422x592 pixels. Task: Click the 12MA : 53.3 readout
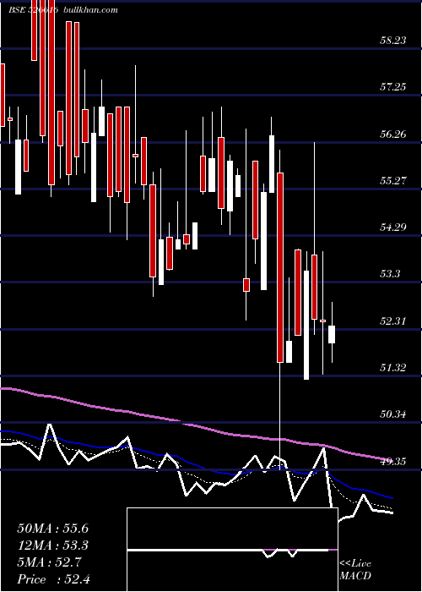click(52, 545)
